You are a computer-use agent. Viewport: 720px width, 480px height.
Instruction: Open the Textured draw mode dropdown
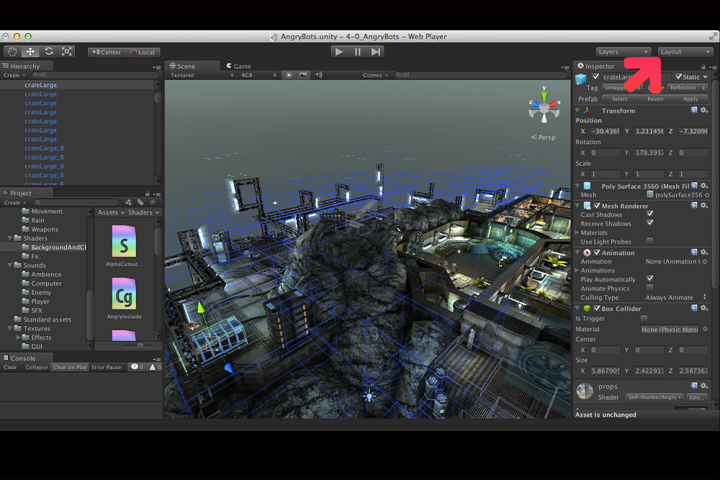202,76
